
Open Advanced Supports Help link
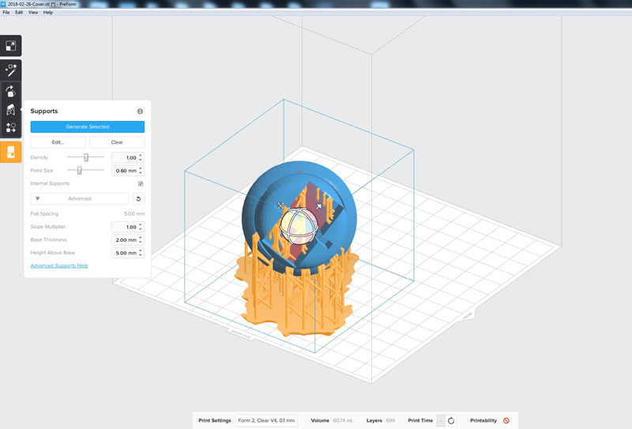coord(59,265)
